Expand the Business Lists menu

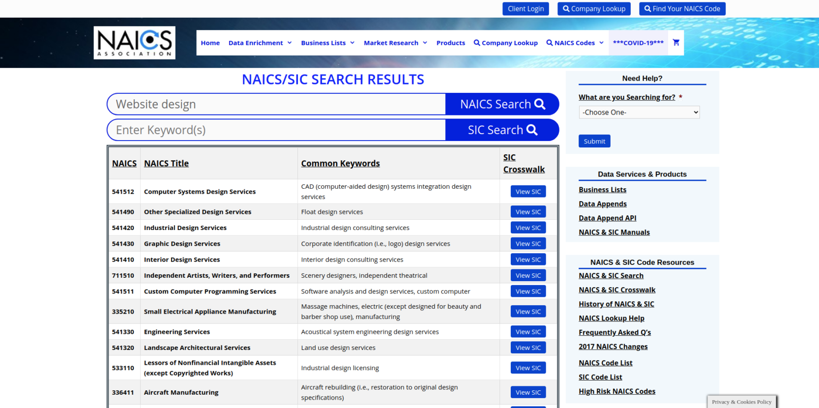point(327,43)
